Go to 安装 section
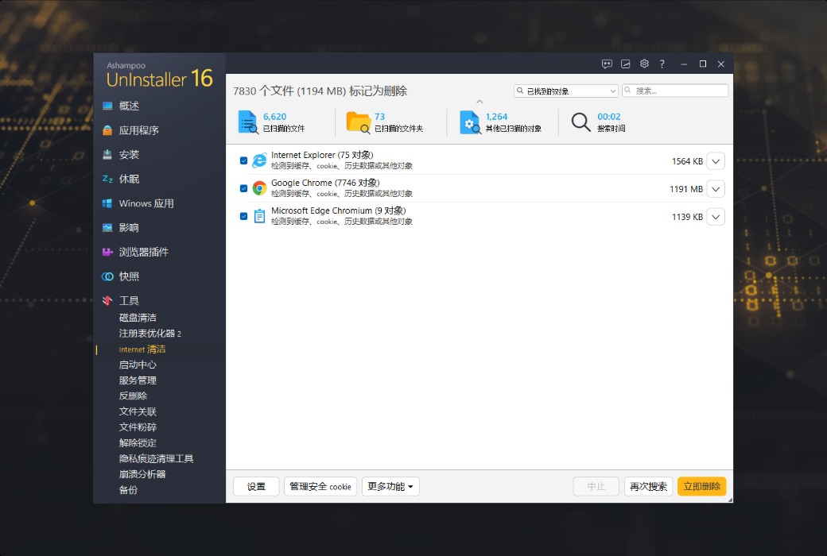Screen dimensions: 827x556 pos(129,154)
